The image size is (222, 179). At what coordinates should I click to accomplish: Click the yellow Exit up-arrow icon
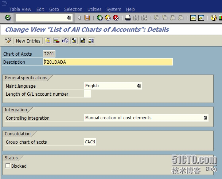coord(108,18)
